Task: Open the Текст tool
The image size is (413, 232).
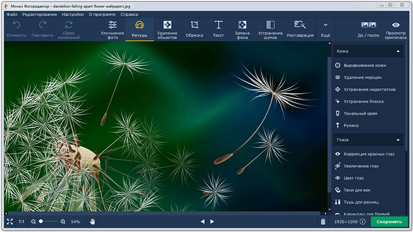Action: 218,29
